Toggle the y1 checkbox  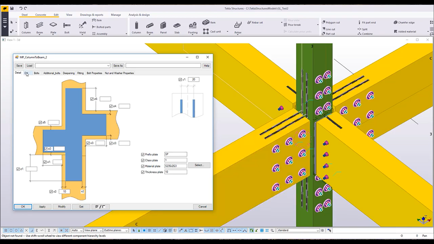180,79
